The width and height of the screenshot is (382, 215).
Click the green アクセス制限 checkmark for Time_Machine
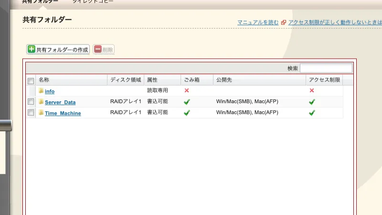(312, 113)
